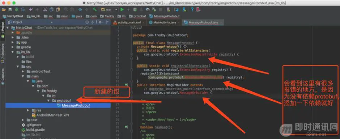The width and height of the screenshot is (340, 139).
Task: Click the green Synchronize toolbar icon
Action: click(17, 9)
